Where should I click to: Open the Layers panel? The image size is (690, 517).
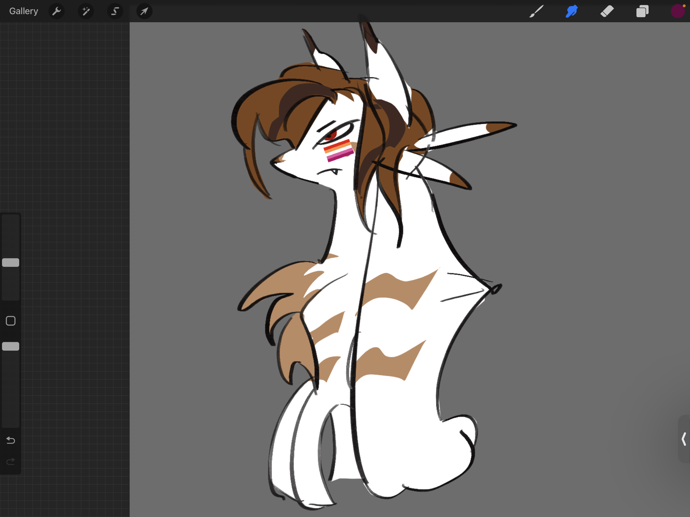(x=642, y=12)
